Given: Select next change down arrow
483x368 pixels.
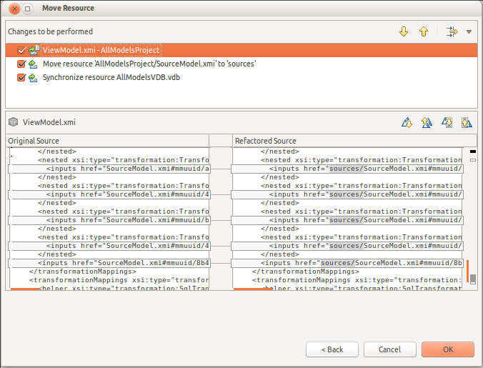Looking at the screenshot, I should tap(404, 31).
